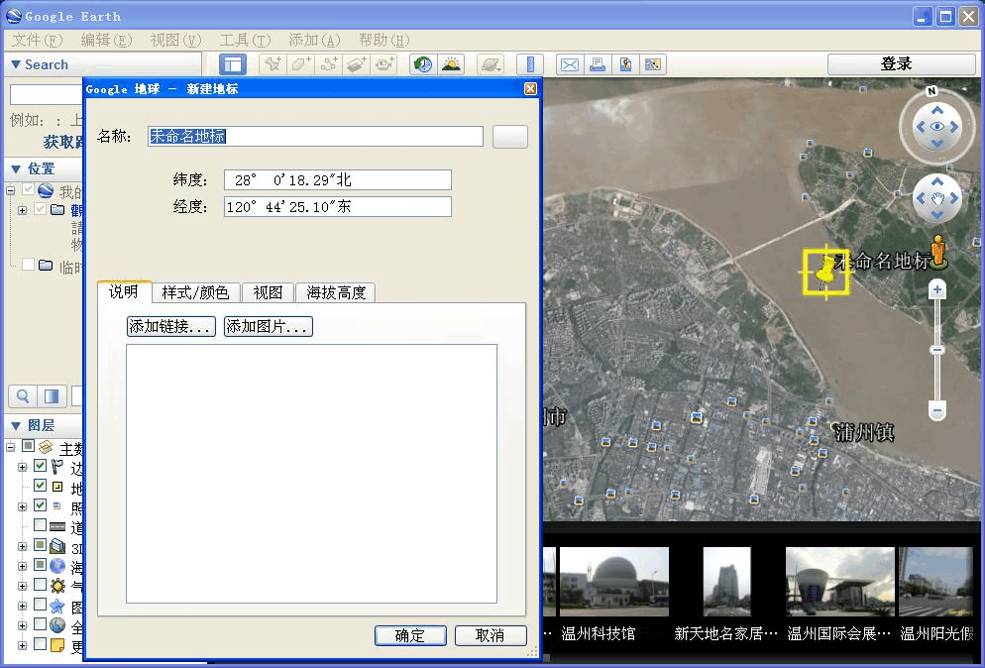
Task: Open the 编辑(E) menu
Action: 106,41
